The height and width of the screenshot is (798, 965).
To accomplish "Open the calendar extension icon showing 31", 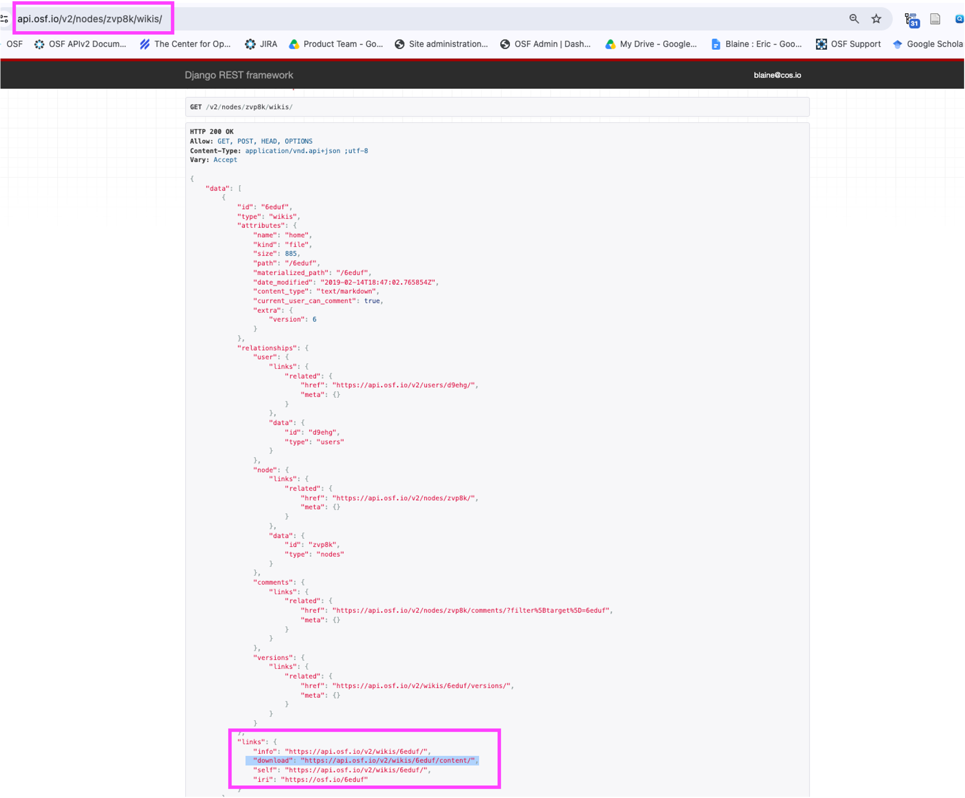I will pos(912,20).
